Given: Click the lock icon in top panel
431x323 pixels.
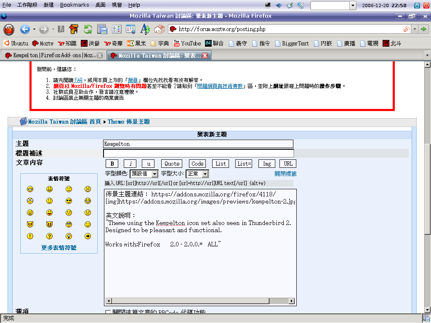Looking at the screenshot, I should 417,5.
